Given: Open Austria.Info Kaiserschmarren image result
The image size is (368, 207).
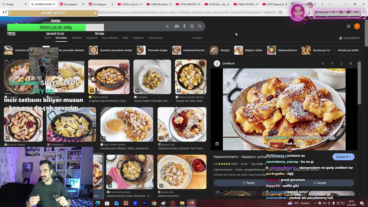Looking at the screenshot, I should pos(182,172).
